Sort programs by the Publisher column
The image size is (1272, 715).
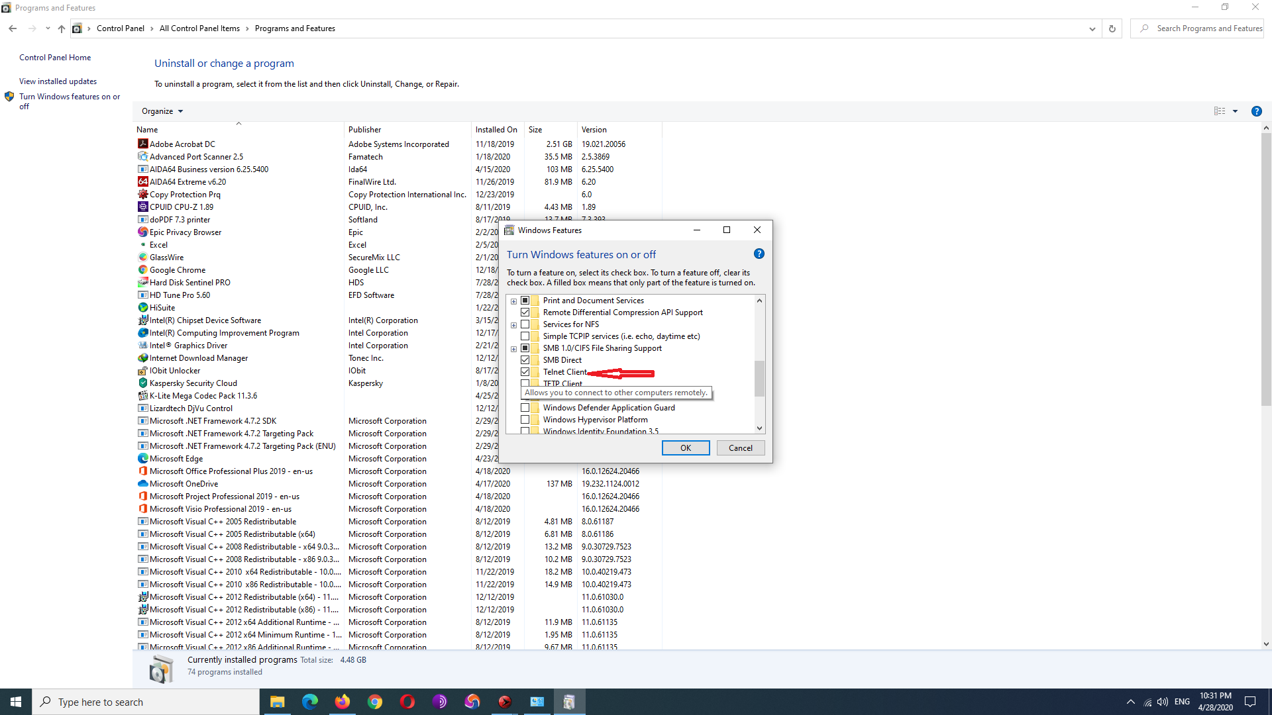point(407,130)
